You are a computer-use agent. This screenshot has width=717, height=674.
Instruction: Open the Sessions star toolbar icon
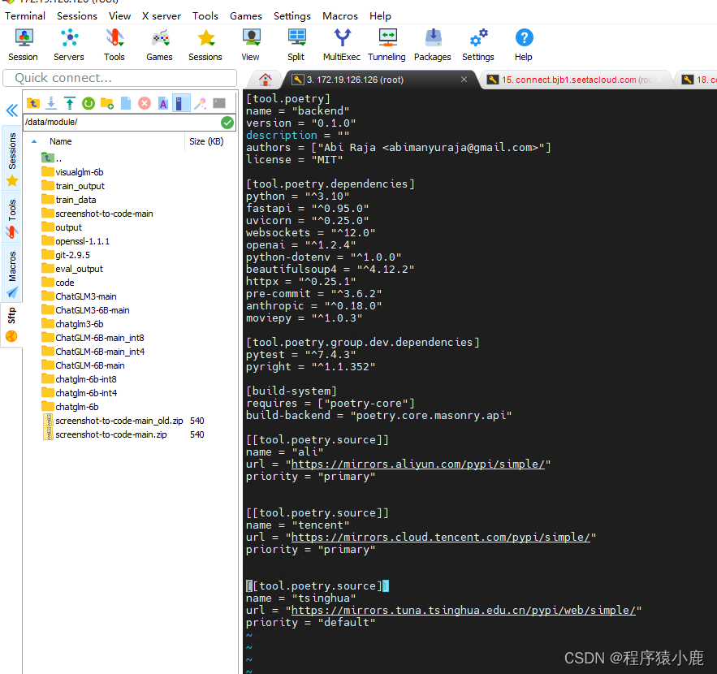pyautogui.click(x=205, y=45)
